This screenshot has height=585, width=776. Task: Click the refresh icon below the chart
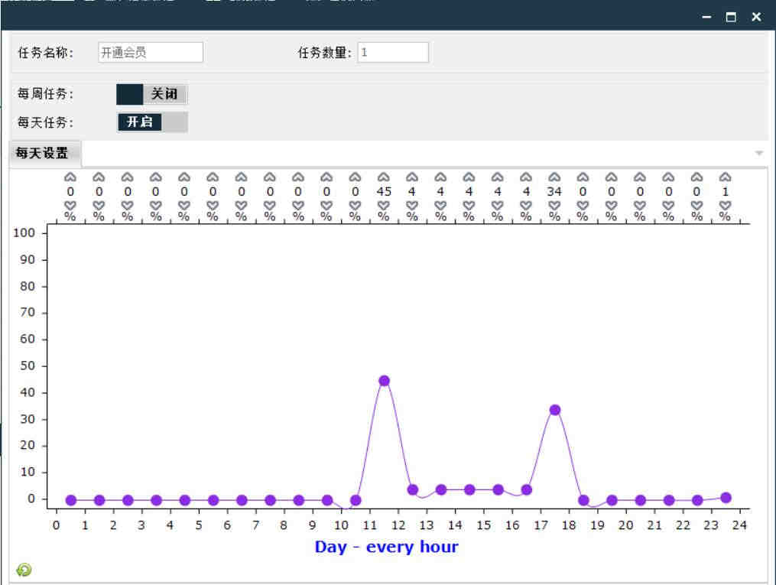tap(23, 570)
